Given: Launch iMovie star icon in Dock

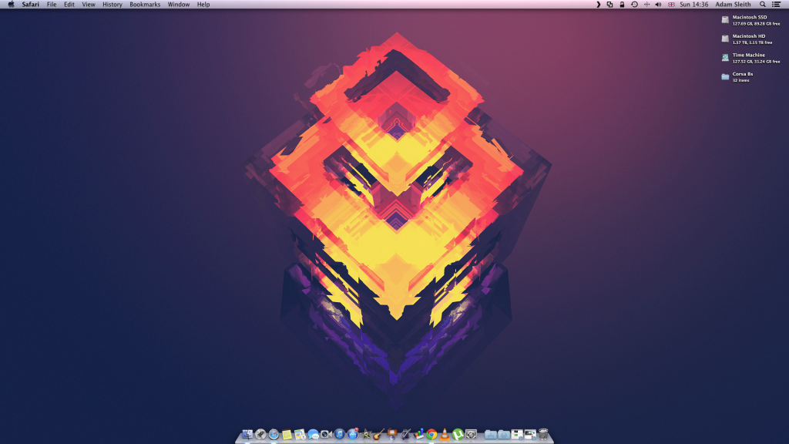Looking at the screenshot, I should [366, 435].
